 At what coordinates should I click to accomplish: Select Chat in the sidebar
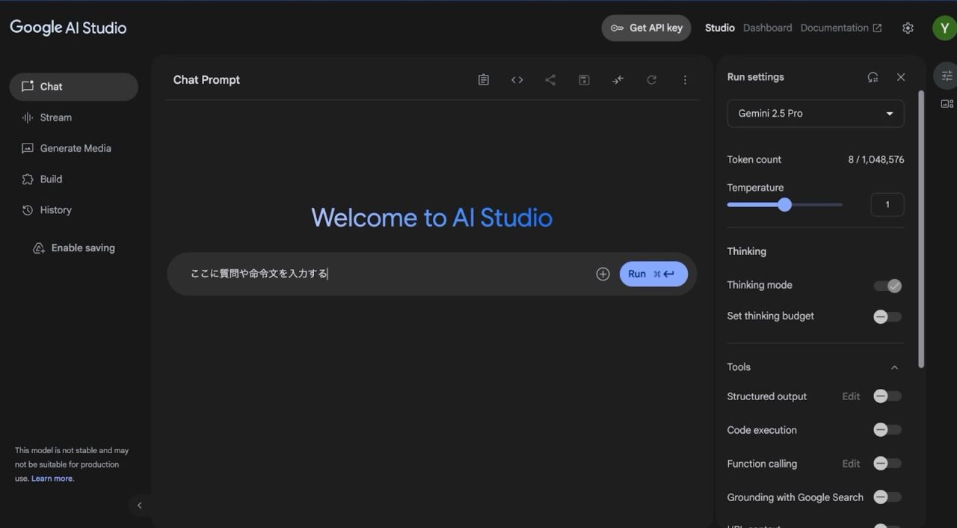[x=74, y=87]
